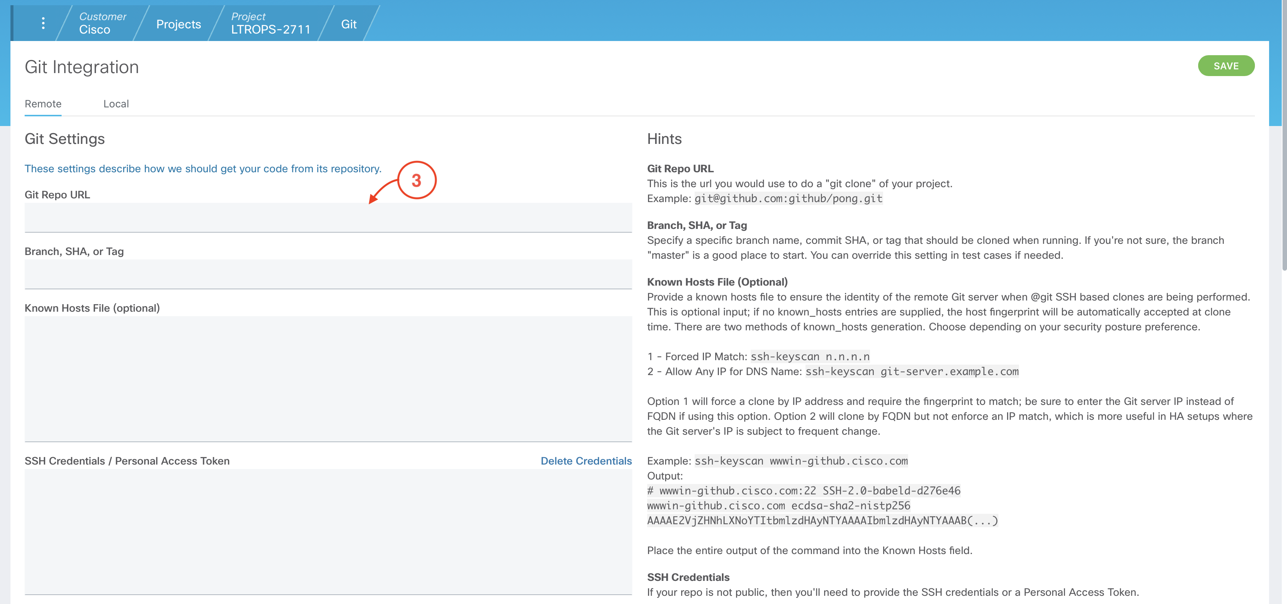Select the Git breadcrumb
The image size is (1287, 604).
(x=348, y=24)
